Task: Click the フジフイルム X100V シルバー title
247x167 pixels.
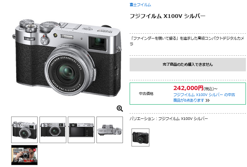Action: [167, 16]
